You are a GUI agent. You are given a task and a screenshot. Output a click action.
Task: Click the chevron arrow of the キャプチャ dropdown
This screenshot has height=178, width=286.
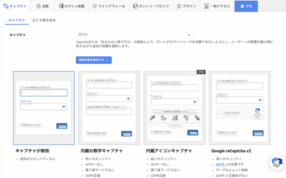click(x=189, y=35)
